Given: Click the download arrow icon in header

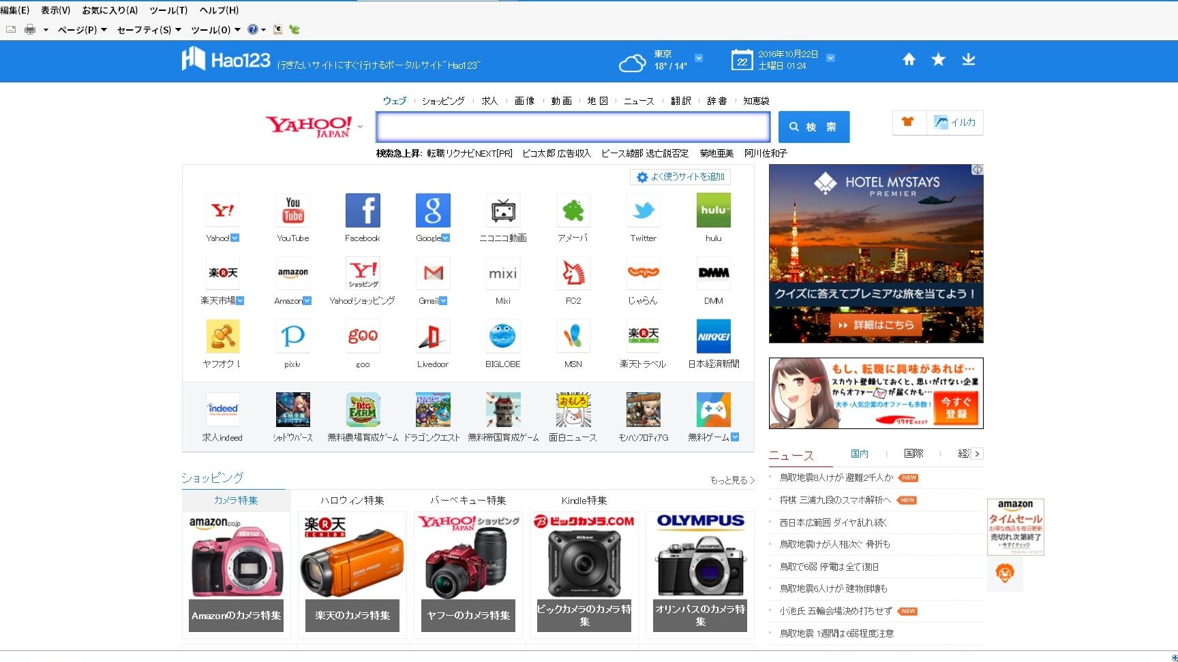Looking at the screenshot, I should coord(969,59).
